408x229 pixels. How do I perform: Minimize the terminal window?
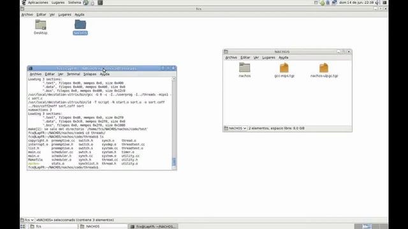coord(163,68)
